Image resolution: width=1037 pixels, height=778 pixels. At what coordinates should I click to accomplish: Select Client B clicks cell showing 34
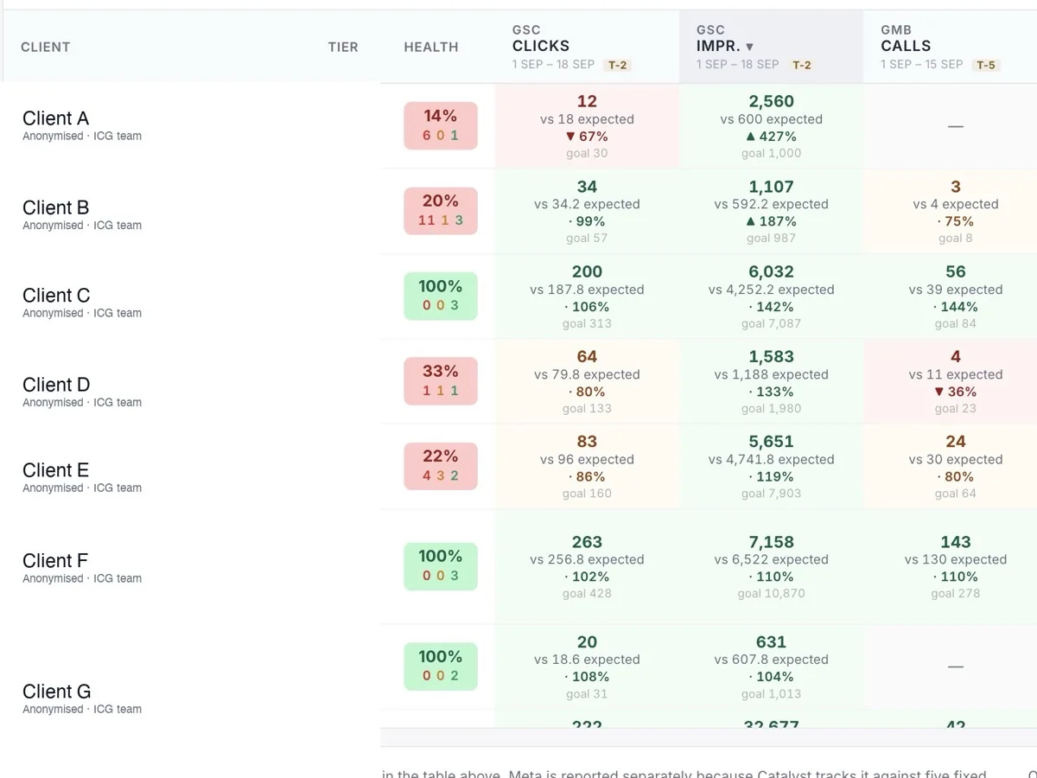(x=587, y=212)
